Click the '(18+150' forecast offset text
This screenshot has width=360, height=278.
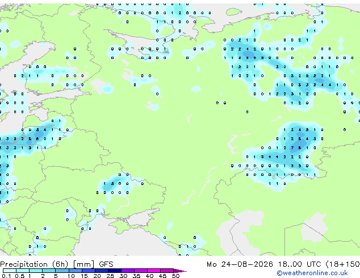[x=342, y=264]
